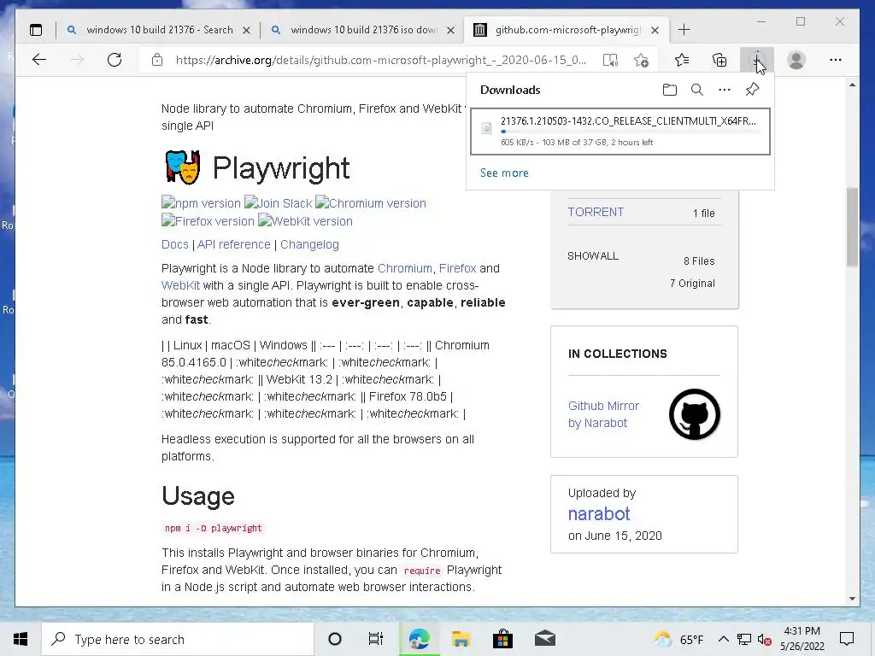Open the clock showing 4:31 PM
The image size is (875, 656).
click(x=802, y=639)
